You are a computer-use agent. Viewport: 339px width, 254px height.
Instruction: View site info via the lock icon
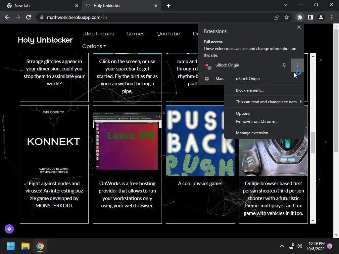(42, 17)
